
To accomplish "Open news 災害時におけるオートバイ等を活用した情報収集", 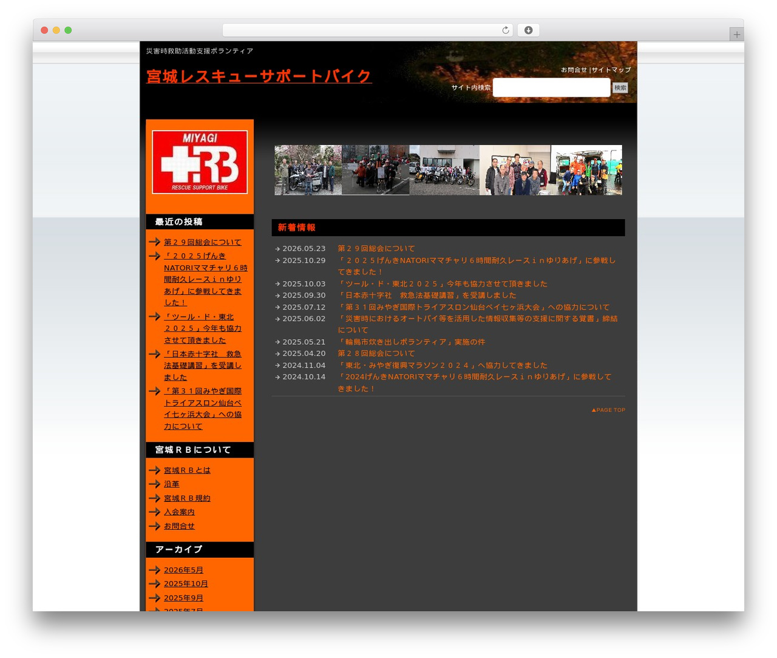I will pyautogui.click(x=478, y=324).
